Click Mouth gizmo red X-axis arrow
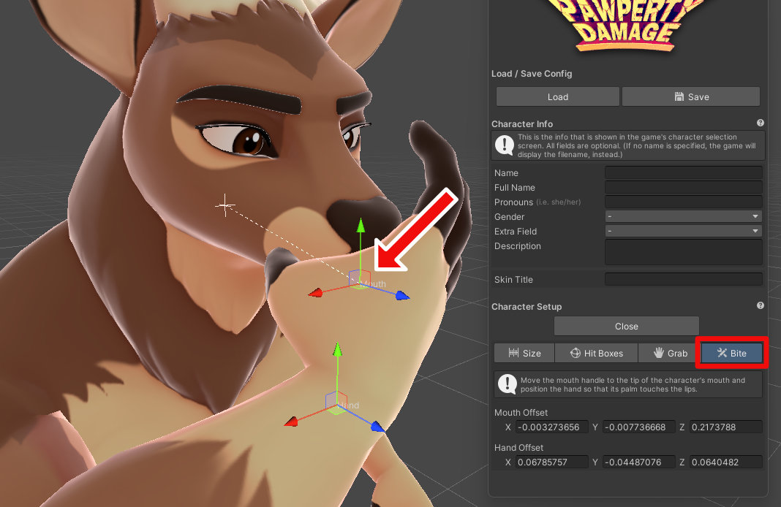This screenshot has width=781, height=507. (x=316, y=292)
